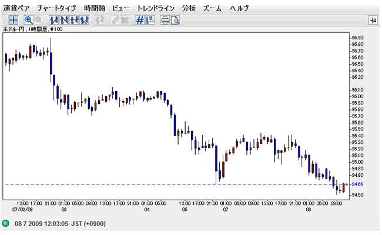
Task: Zoom in with the magnifier plus icon
Action: (28, 20)
